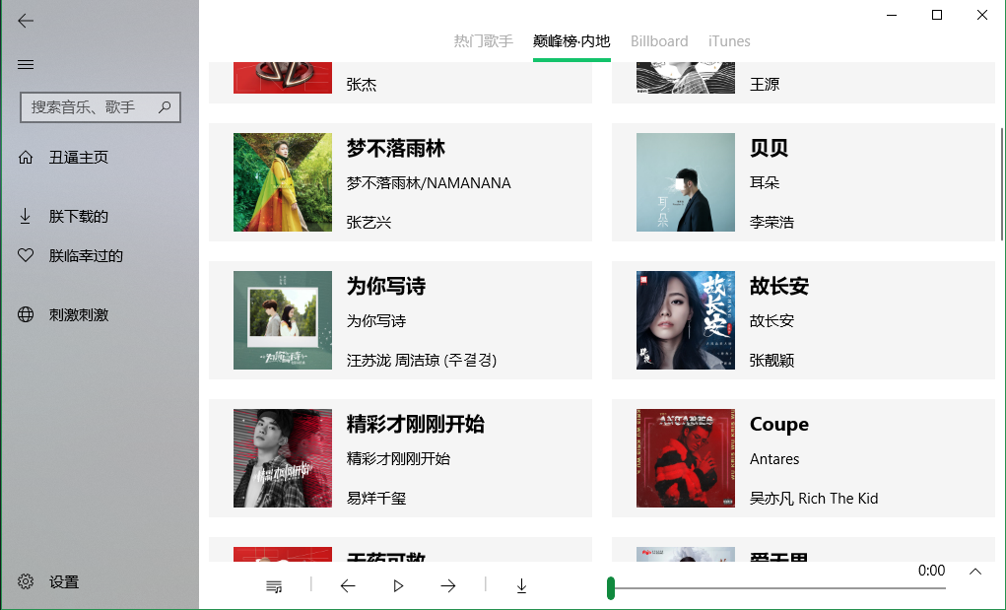Open the hamburger navigation menu
This screenshot has width=1006, height=610.
[x=26, y=64]
